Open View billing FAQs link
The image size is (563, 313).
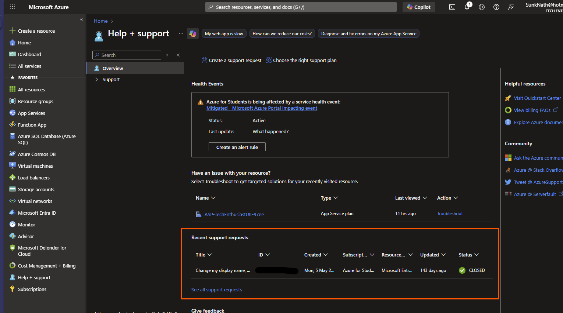(532, 110)
